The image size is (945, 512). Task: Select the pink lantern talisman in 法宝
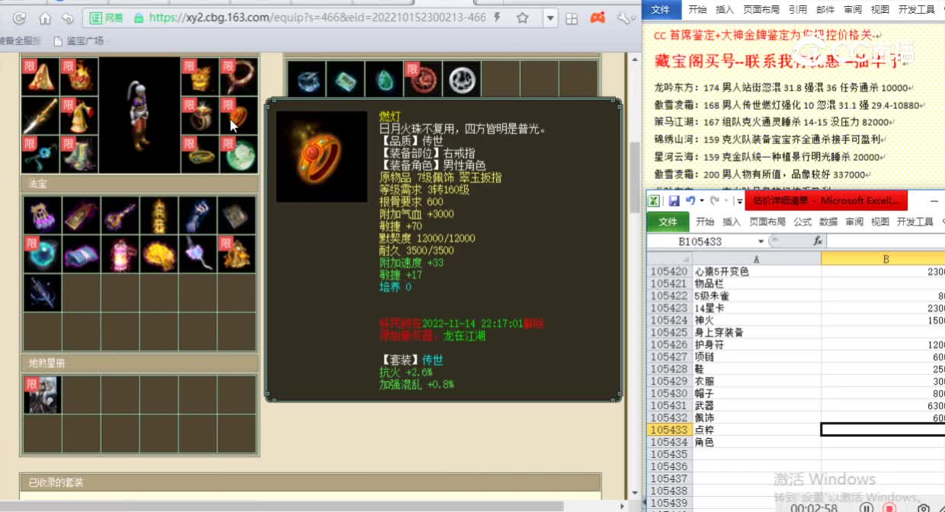click(120, 254)
